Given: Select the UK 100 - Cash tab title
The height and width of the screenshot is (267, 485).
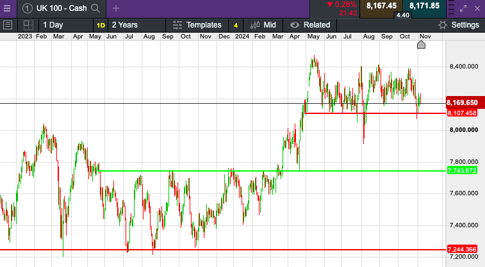Looking at the screenshot, I should click(62, 8).
